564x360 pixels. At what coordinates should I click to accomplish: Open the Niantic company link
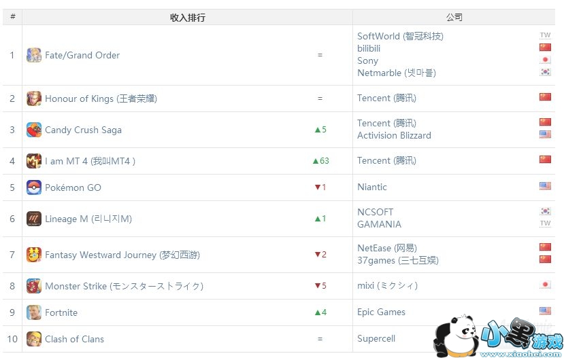(x=372, y=187)
